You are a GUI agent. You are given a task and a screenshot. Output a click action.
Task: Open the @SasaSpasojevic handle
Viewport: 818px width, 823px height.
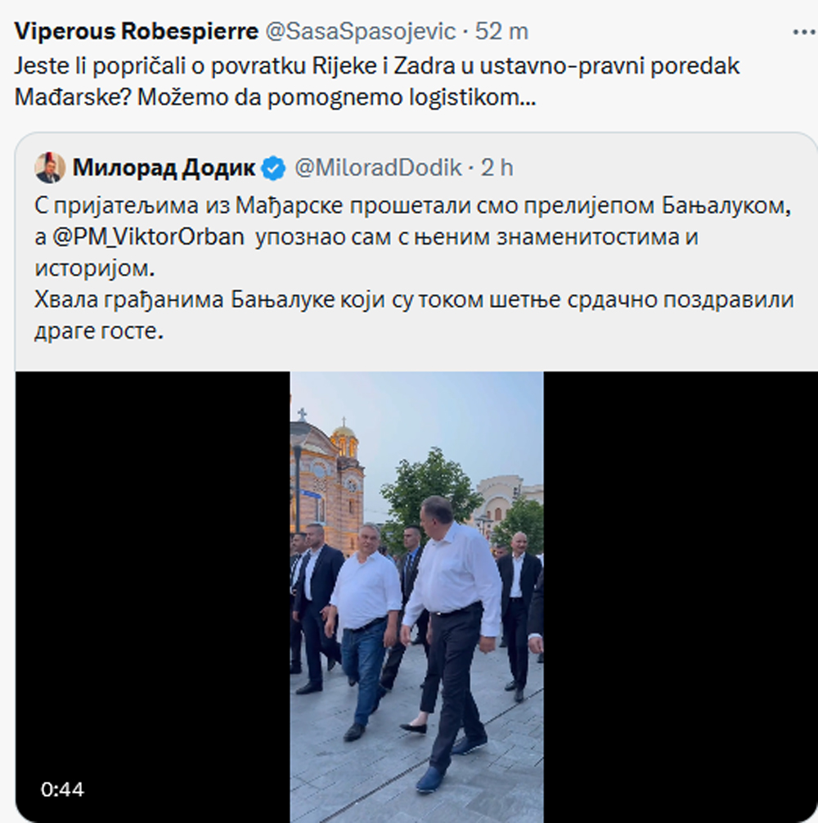coord(361,31)
